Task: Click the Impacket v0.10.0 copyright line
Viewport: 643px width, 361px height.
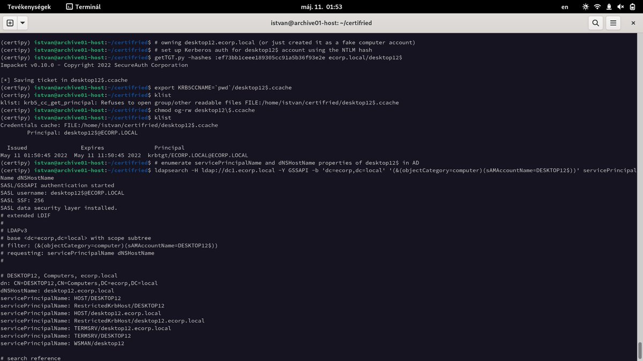Action: click(94, 65)
